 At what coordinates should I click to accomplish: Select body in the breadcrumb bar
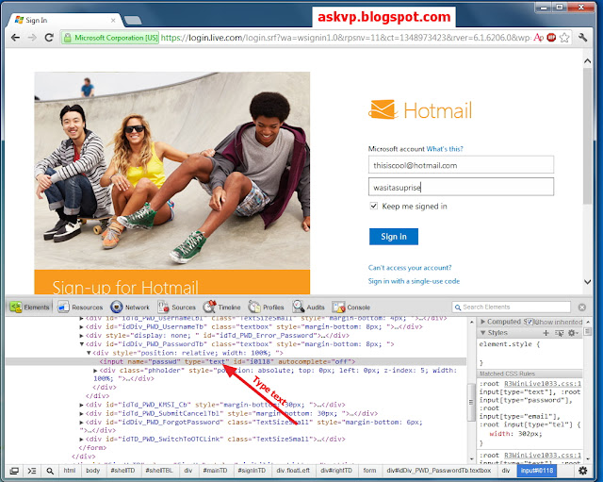pyautogui.click(x=92, y=471)
